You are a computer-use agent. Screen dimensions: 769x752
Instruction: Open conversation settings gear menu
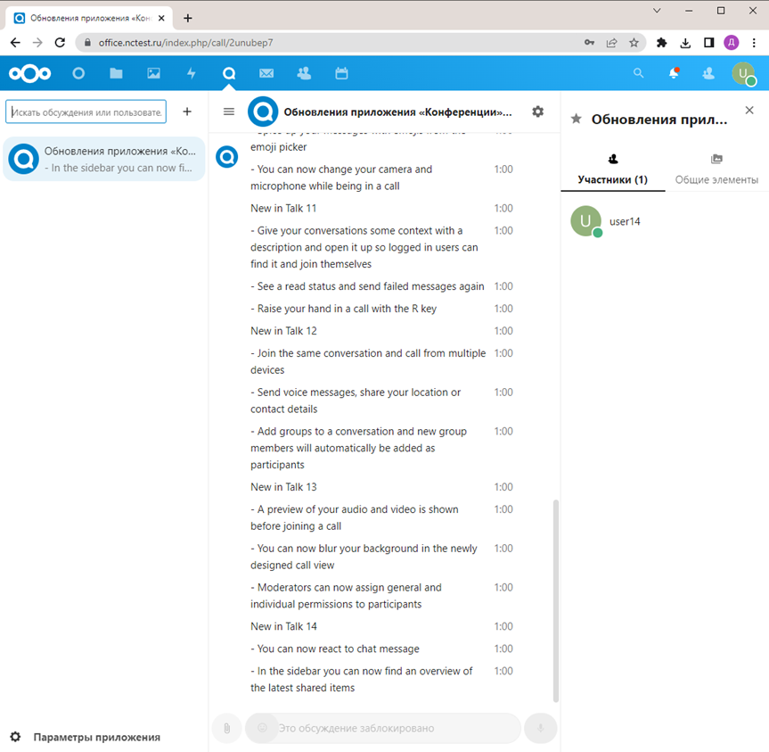pyautogui.click(x=537, y=112)
